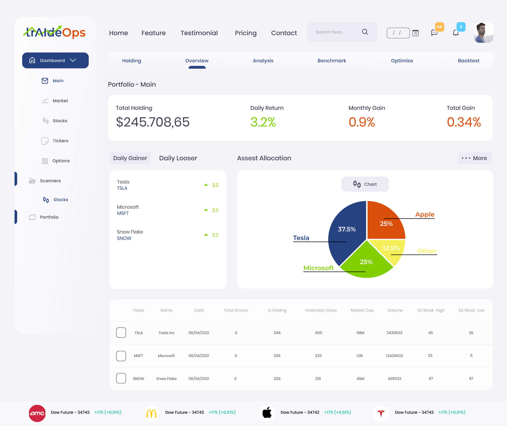
Task: Click the Market line chart icon
Action: point(45,101)
